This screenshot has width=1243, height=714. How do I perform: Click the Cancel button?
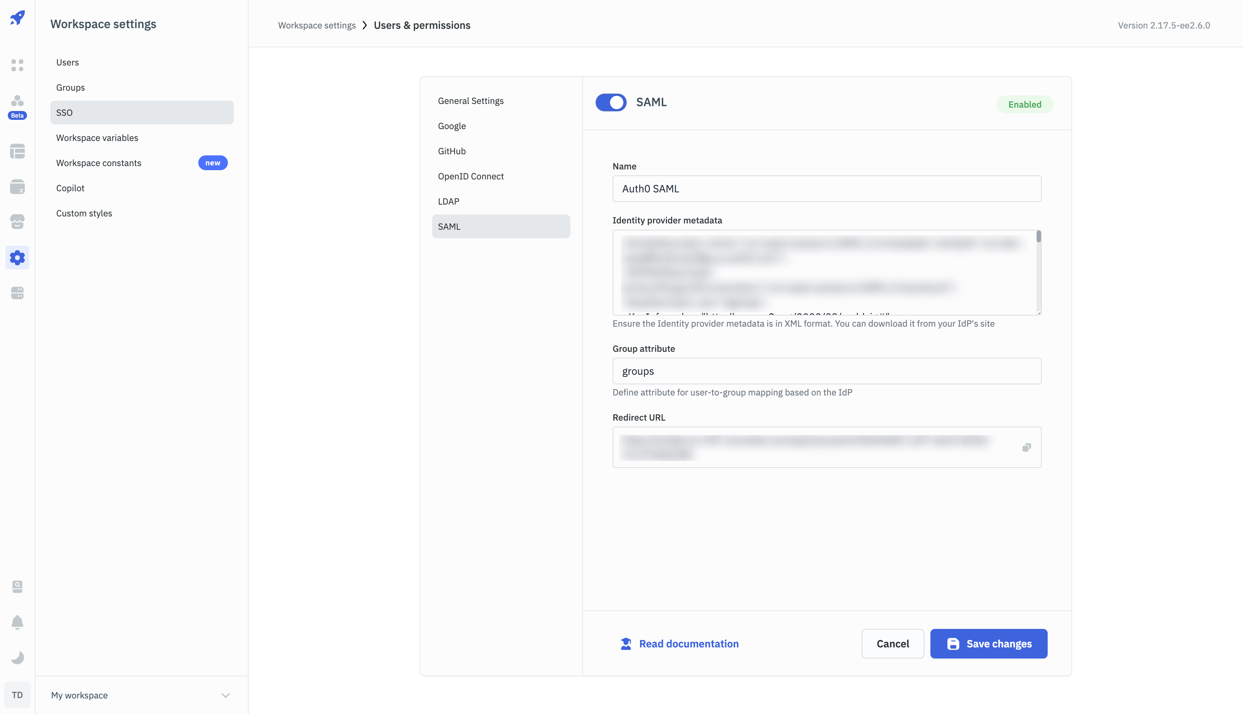[x=892, y=643]
